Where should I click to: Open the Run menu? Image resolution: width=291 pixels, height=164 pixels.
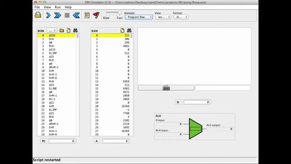[x=58, y=7]
